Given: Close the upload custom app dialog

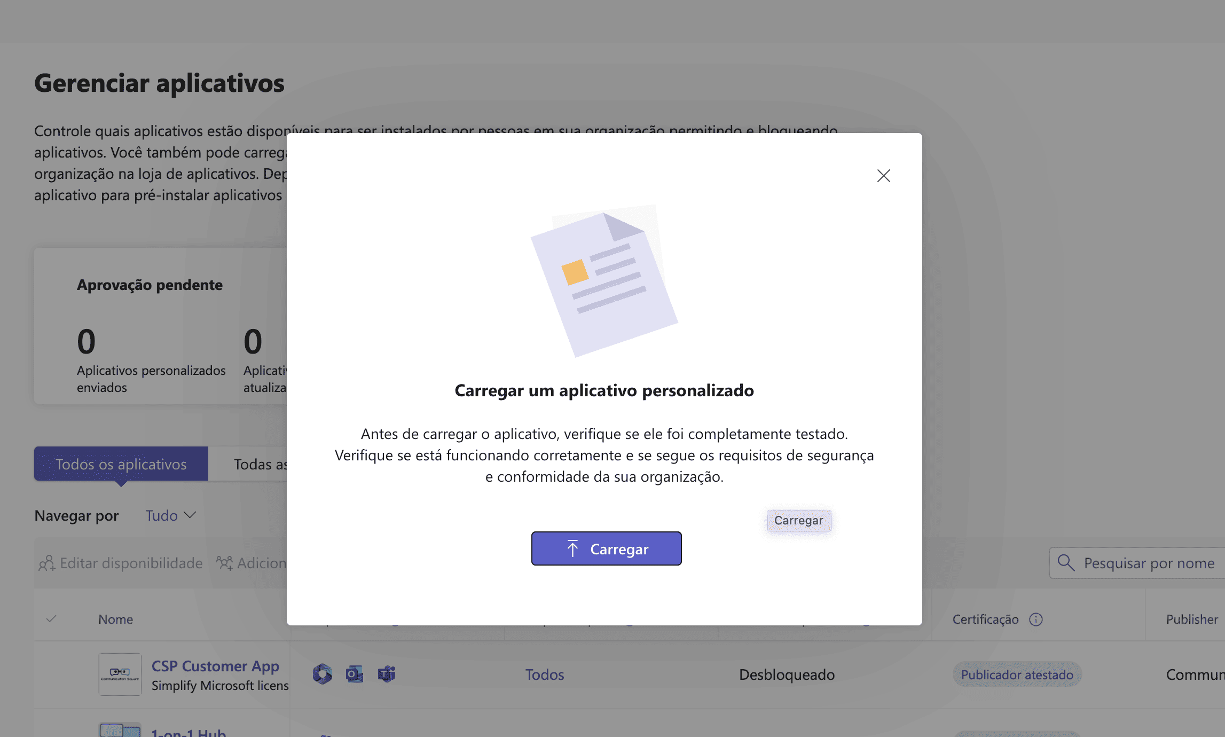Looking at the screenshot, I should [x=883, y=176].
